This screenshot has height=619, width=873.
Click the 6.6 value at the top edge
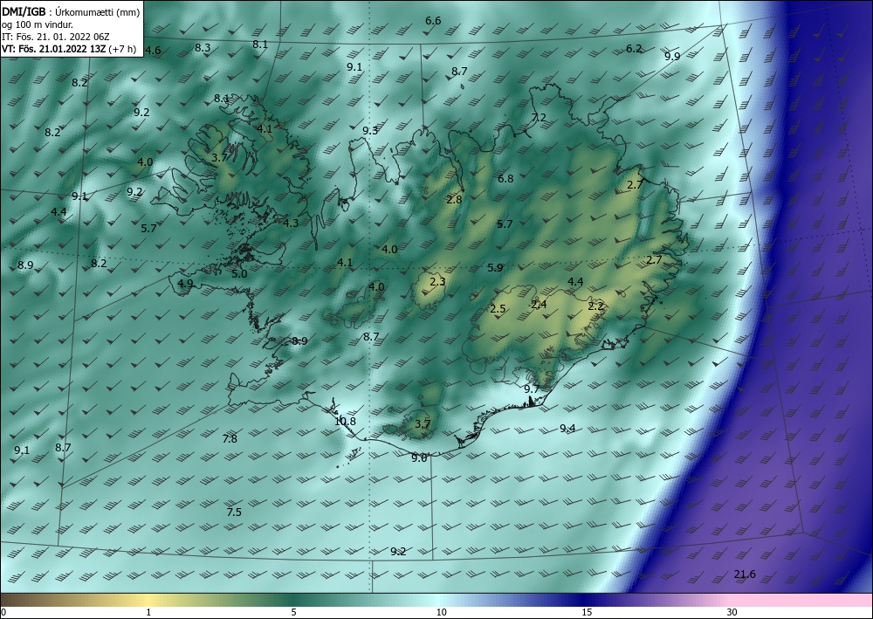coord(433,21)
